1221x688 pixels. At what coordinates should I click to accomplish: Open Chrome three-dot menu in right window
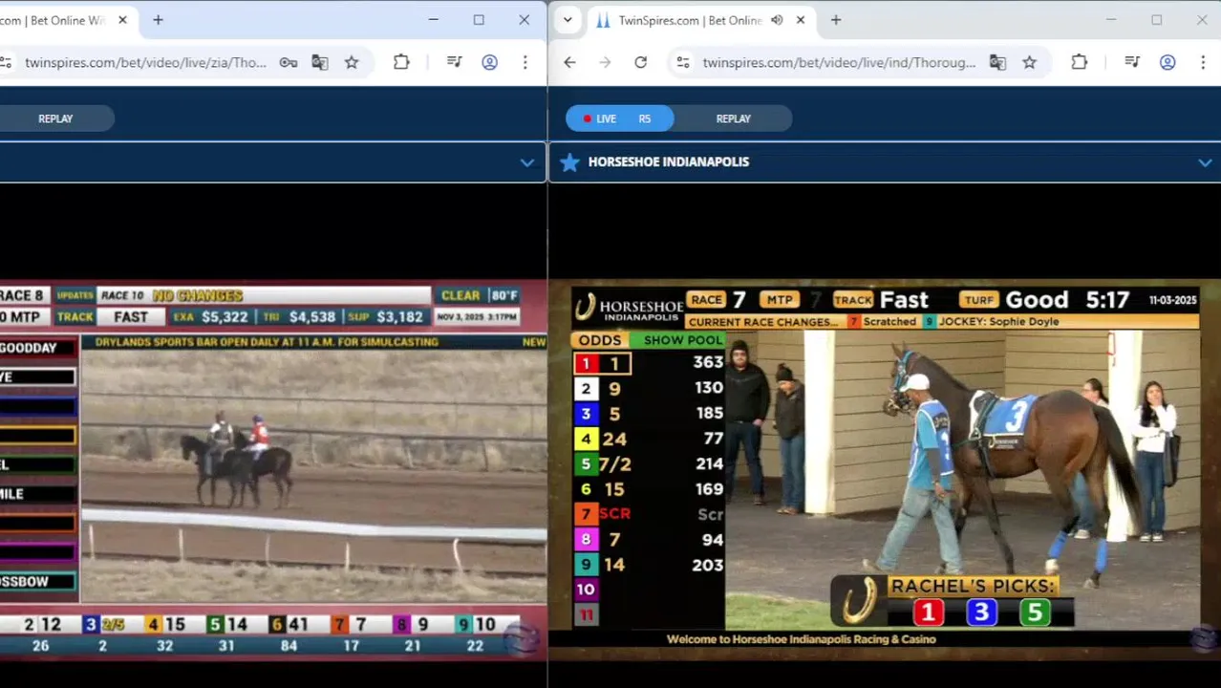tap(1202, 62)
